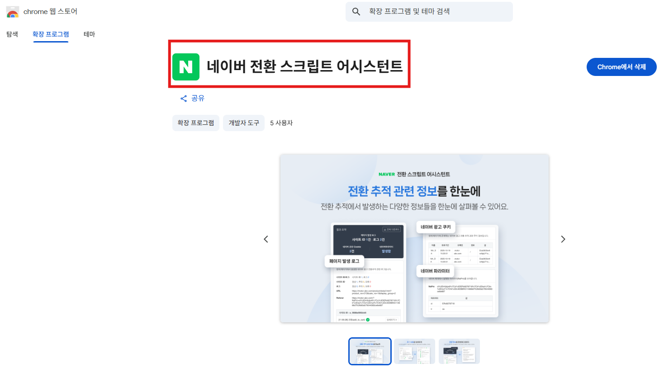
Task: Click the 공유 link text
Action: pos(198,98)
